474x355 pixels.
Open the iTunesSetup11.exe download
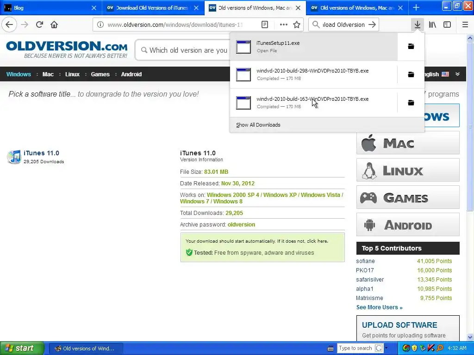pos(314,47)
